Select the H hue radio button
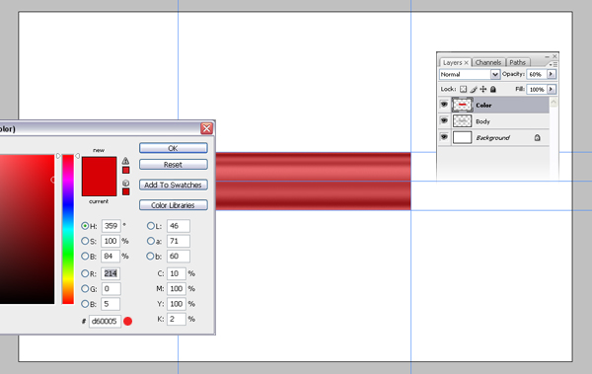The width and height of the screenshot is (592, 374). pyautogui.click(x=85, y=226)
